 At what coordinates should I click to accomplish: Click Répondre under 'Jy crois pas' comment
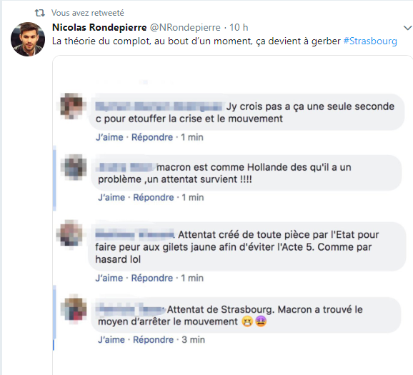(152, 137)
